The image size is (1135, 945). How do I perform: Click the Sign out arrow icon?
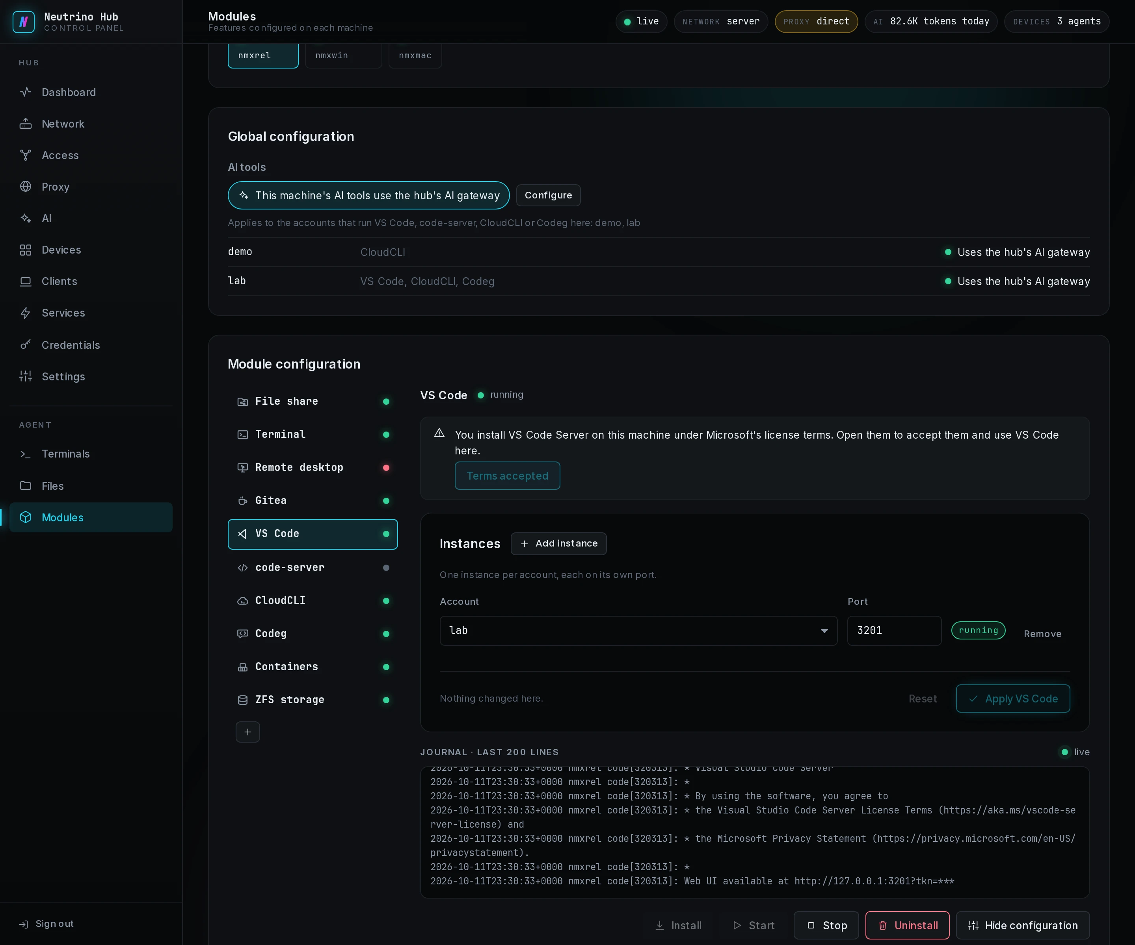(x=24, y=924)
